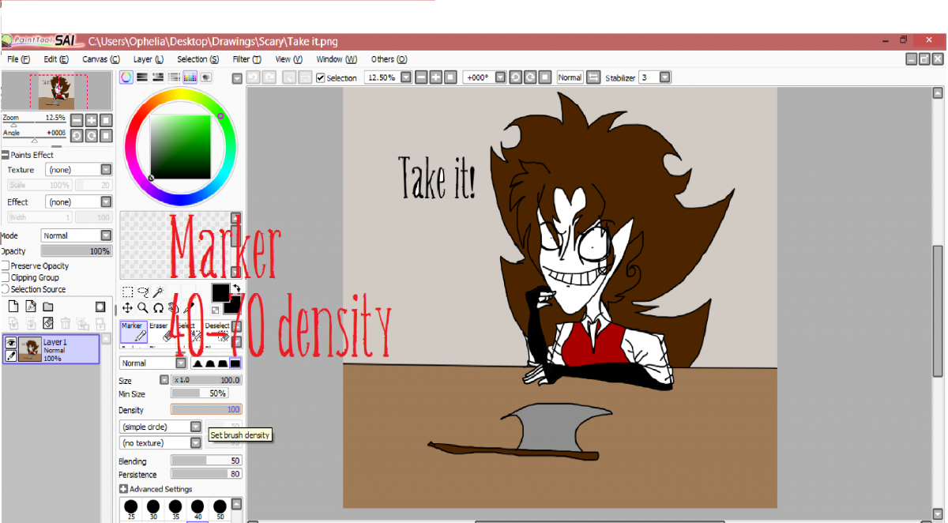Rotate canvas counterclockwise in top toolbar
Image resolution: width=948 pixels, height=523 pixels.
point(516,77)
